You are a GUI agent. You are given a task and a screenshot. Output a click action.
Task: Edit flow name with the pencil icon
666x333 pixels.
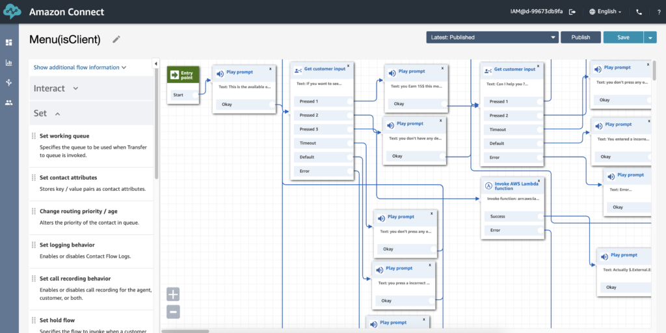[x=116, y=40]
